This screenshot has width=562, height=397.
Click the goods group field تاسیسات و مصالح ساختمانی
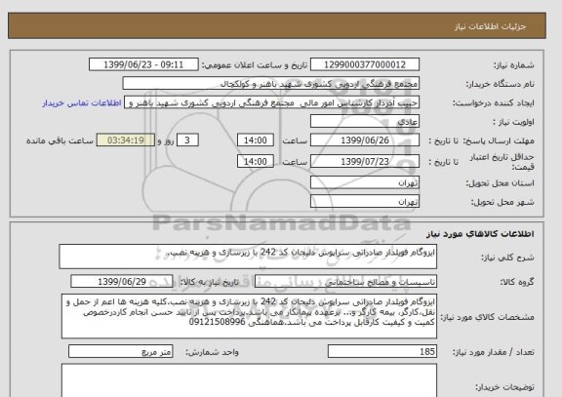(345, 282)
